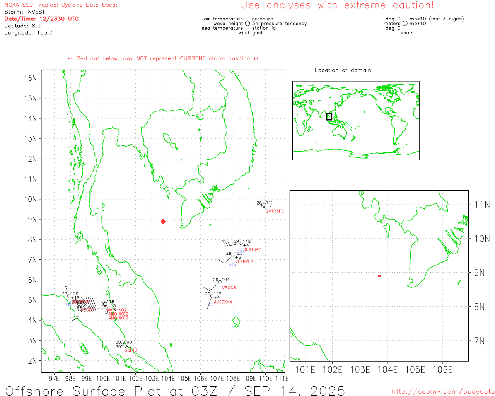Click the 'station id' legend label
Image resolution: width=495 pixels, height=396 pixels.
(264, 28)
